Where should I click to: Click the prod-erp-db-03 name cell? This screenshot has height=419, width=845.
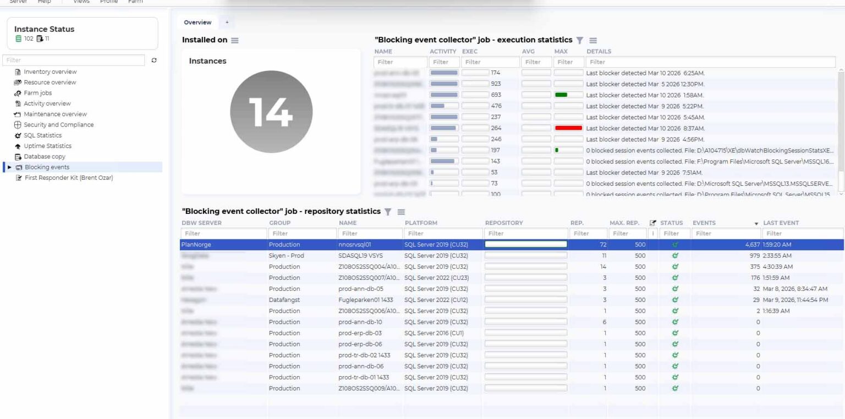(360, 333)
